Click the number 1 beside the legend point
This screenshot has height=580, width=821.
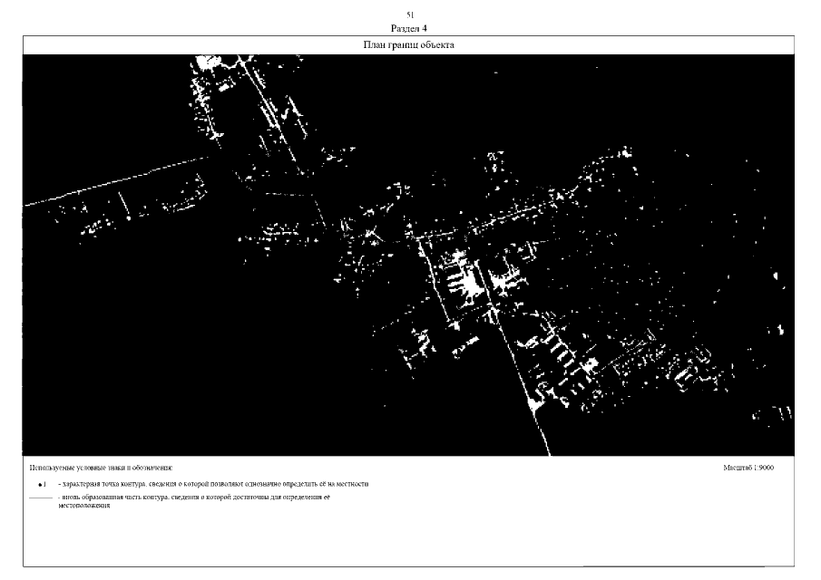46,486
